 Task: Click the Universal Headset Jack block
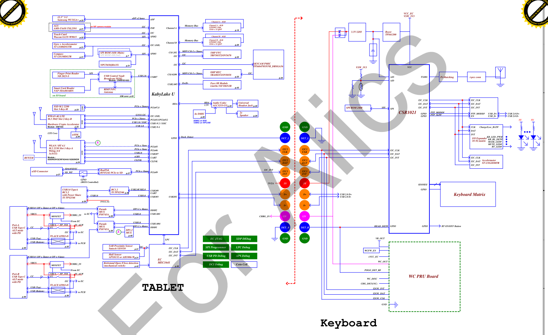click(248, 104)
